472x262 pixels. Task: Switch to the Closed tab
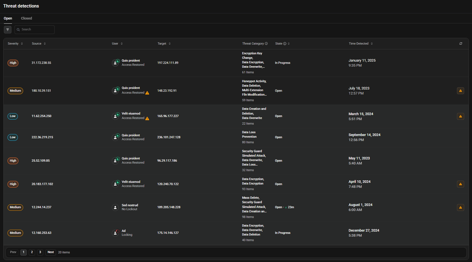point(26,18)
